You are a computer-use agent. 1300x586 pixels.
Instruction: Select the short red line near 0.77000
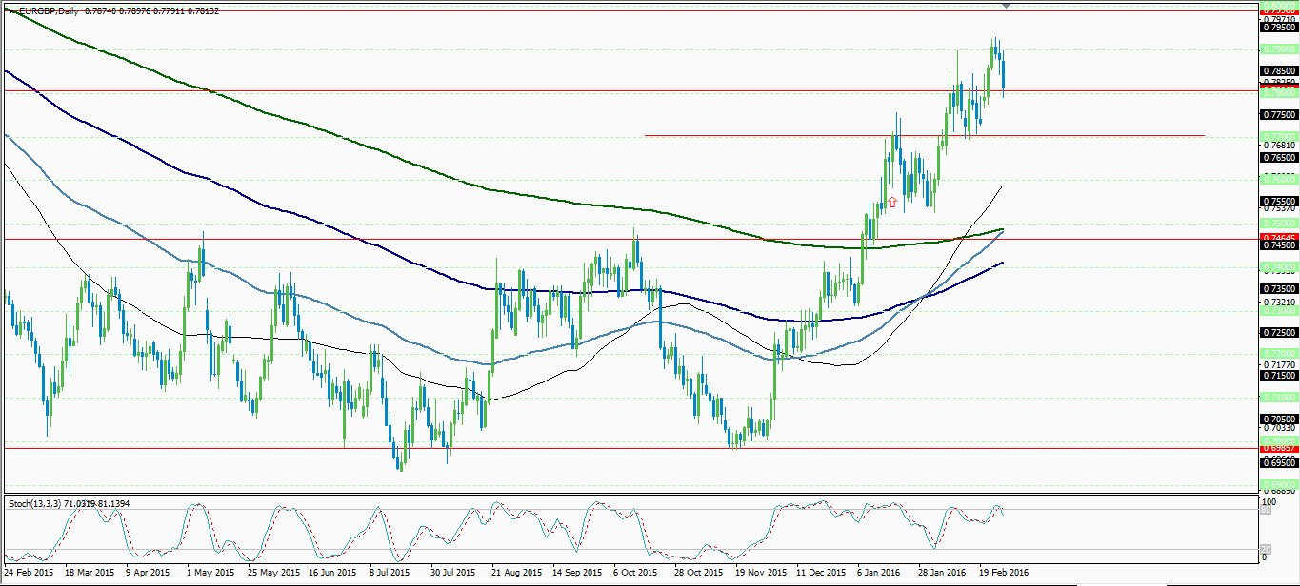[x=924, y=135]
